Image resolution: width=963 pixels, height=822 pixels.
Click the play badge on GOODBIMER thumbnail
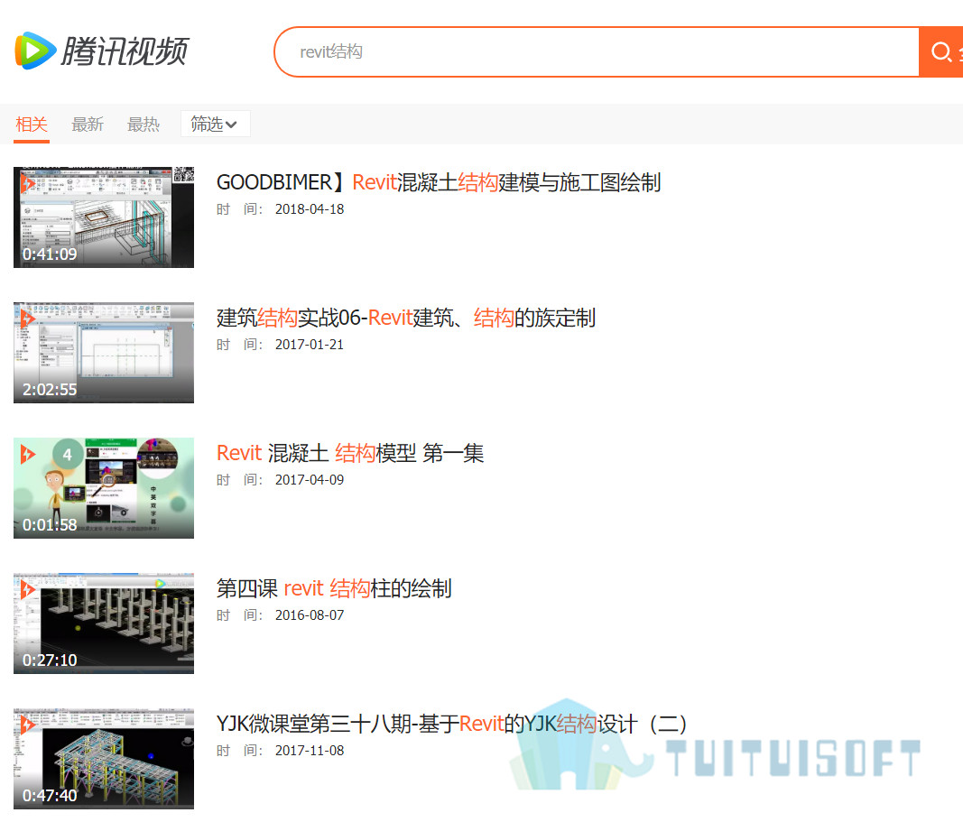point(28,183)
